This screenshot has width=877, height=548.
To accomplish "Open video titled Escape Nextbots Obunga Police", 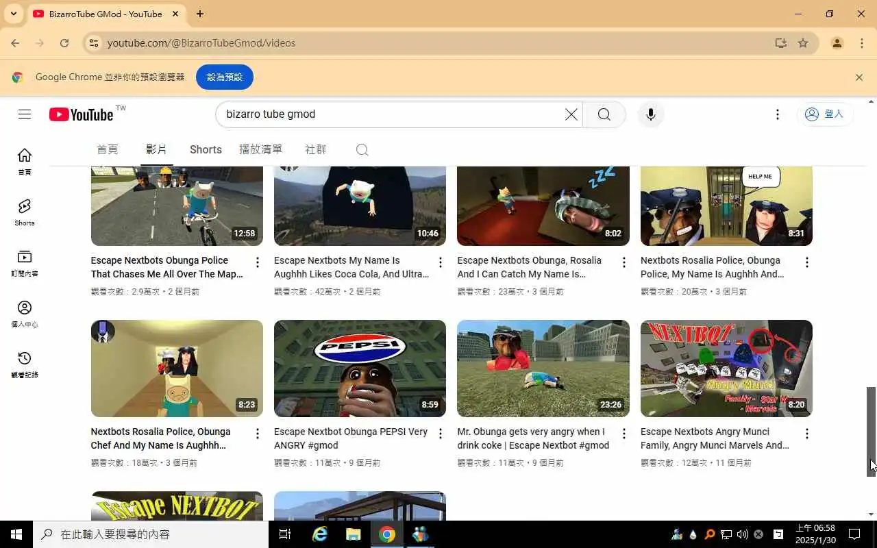I will (x=166, y=267).
